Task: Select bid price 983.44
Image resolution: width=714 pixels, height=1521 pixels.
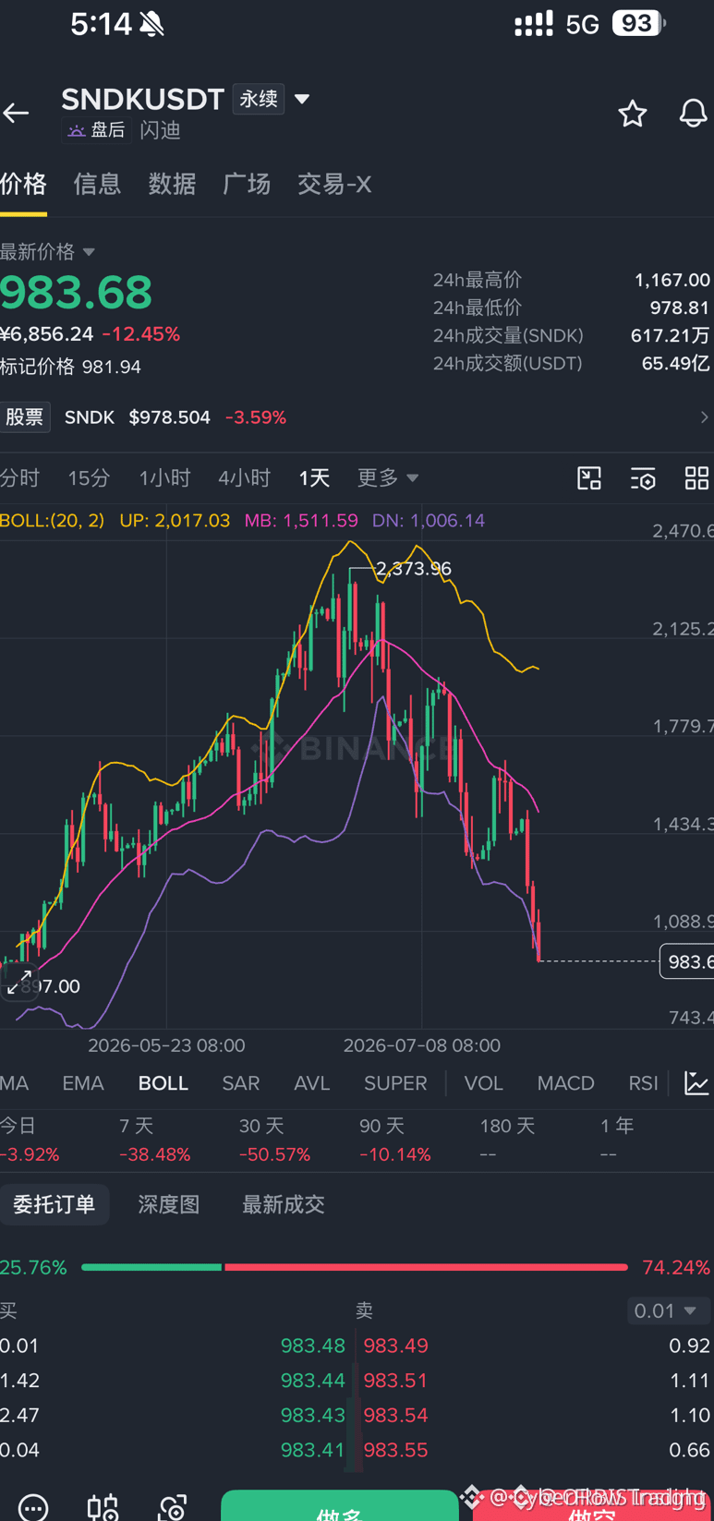Action: (x=313, y=1381)
